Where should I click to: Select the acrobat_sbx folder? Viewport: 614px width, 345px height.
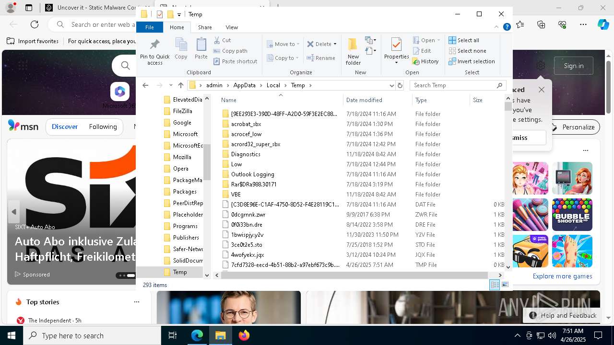pyautogui.click(x=246, y=124)
